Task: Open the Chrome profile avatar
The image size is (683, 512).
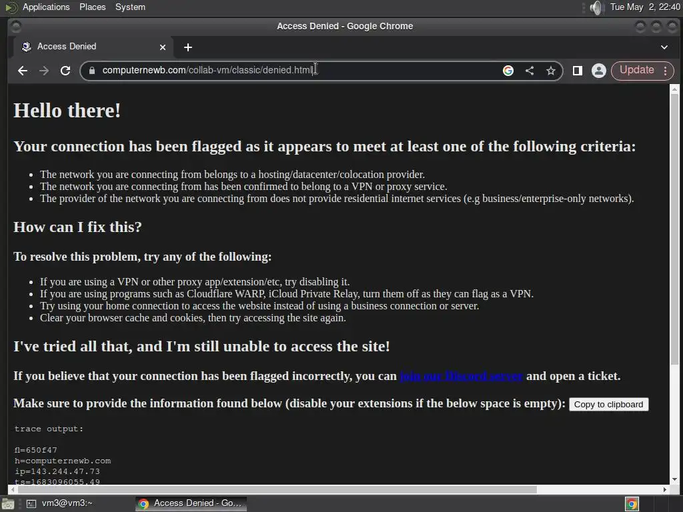Action: pyautogui.click(x=599, y=71)
